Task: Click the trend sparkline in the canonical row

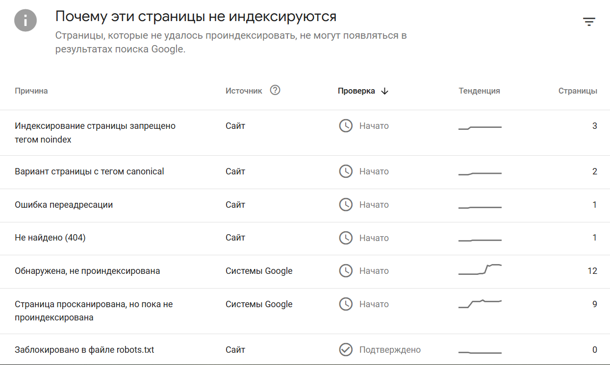Action: (480, 173)
